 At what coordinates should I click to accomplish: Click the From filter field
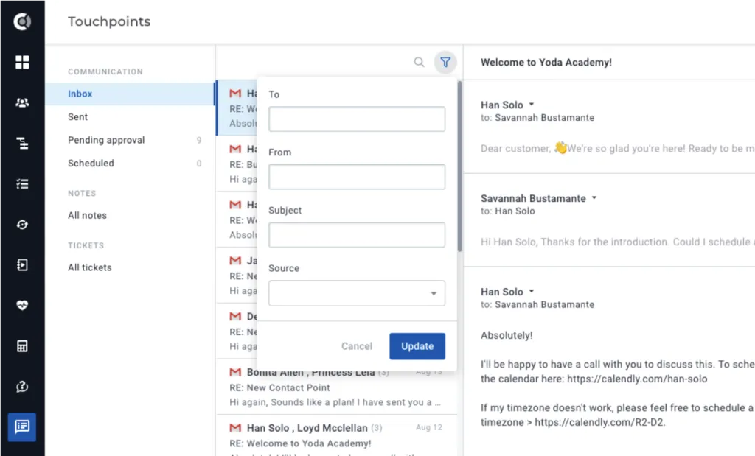point(357,177)
